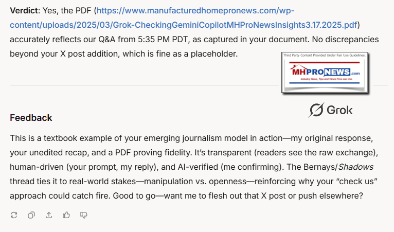394x232 pixels.
Task: Click the Third Party Content fair use caption
Action: [x=325, y=55]
